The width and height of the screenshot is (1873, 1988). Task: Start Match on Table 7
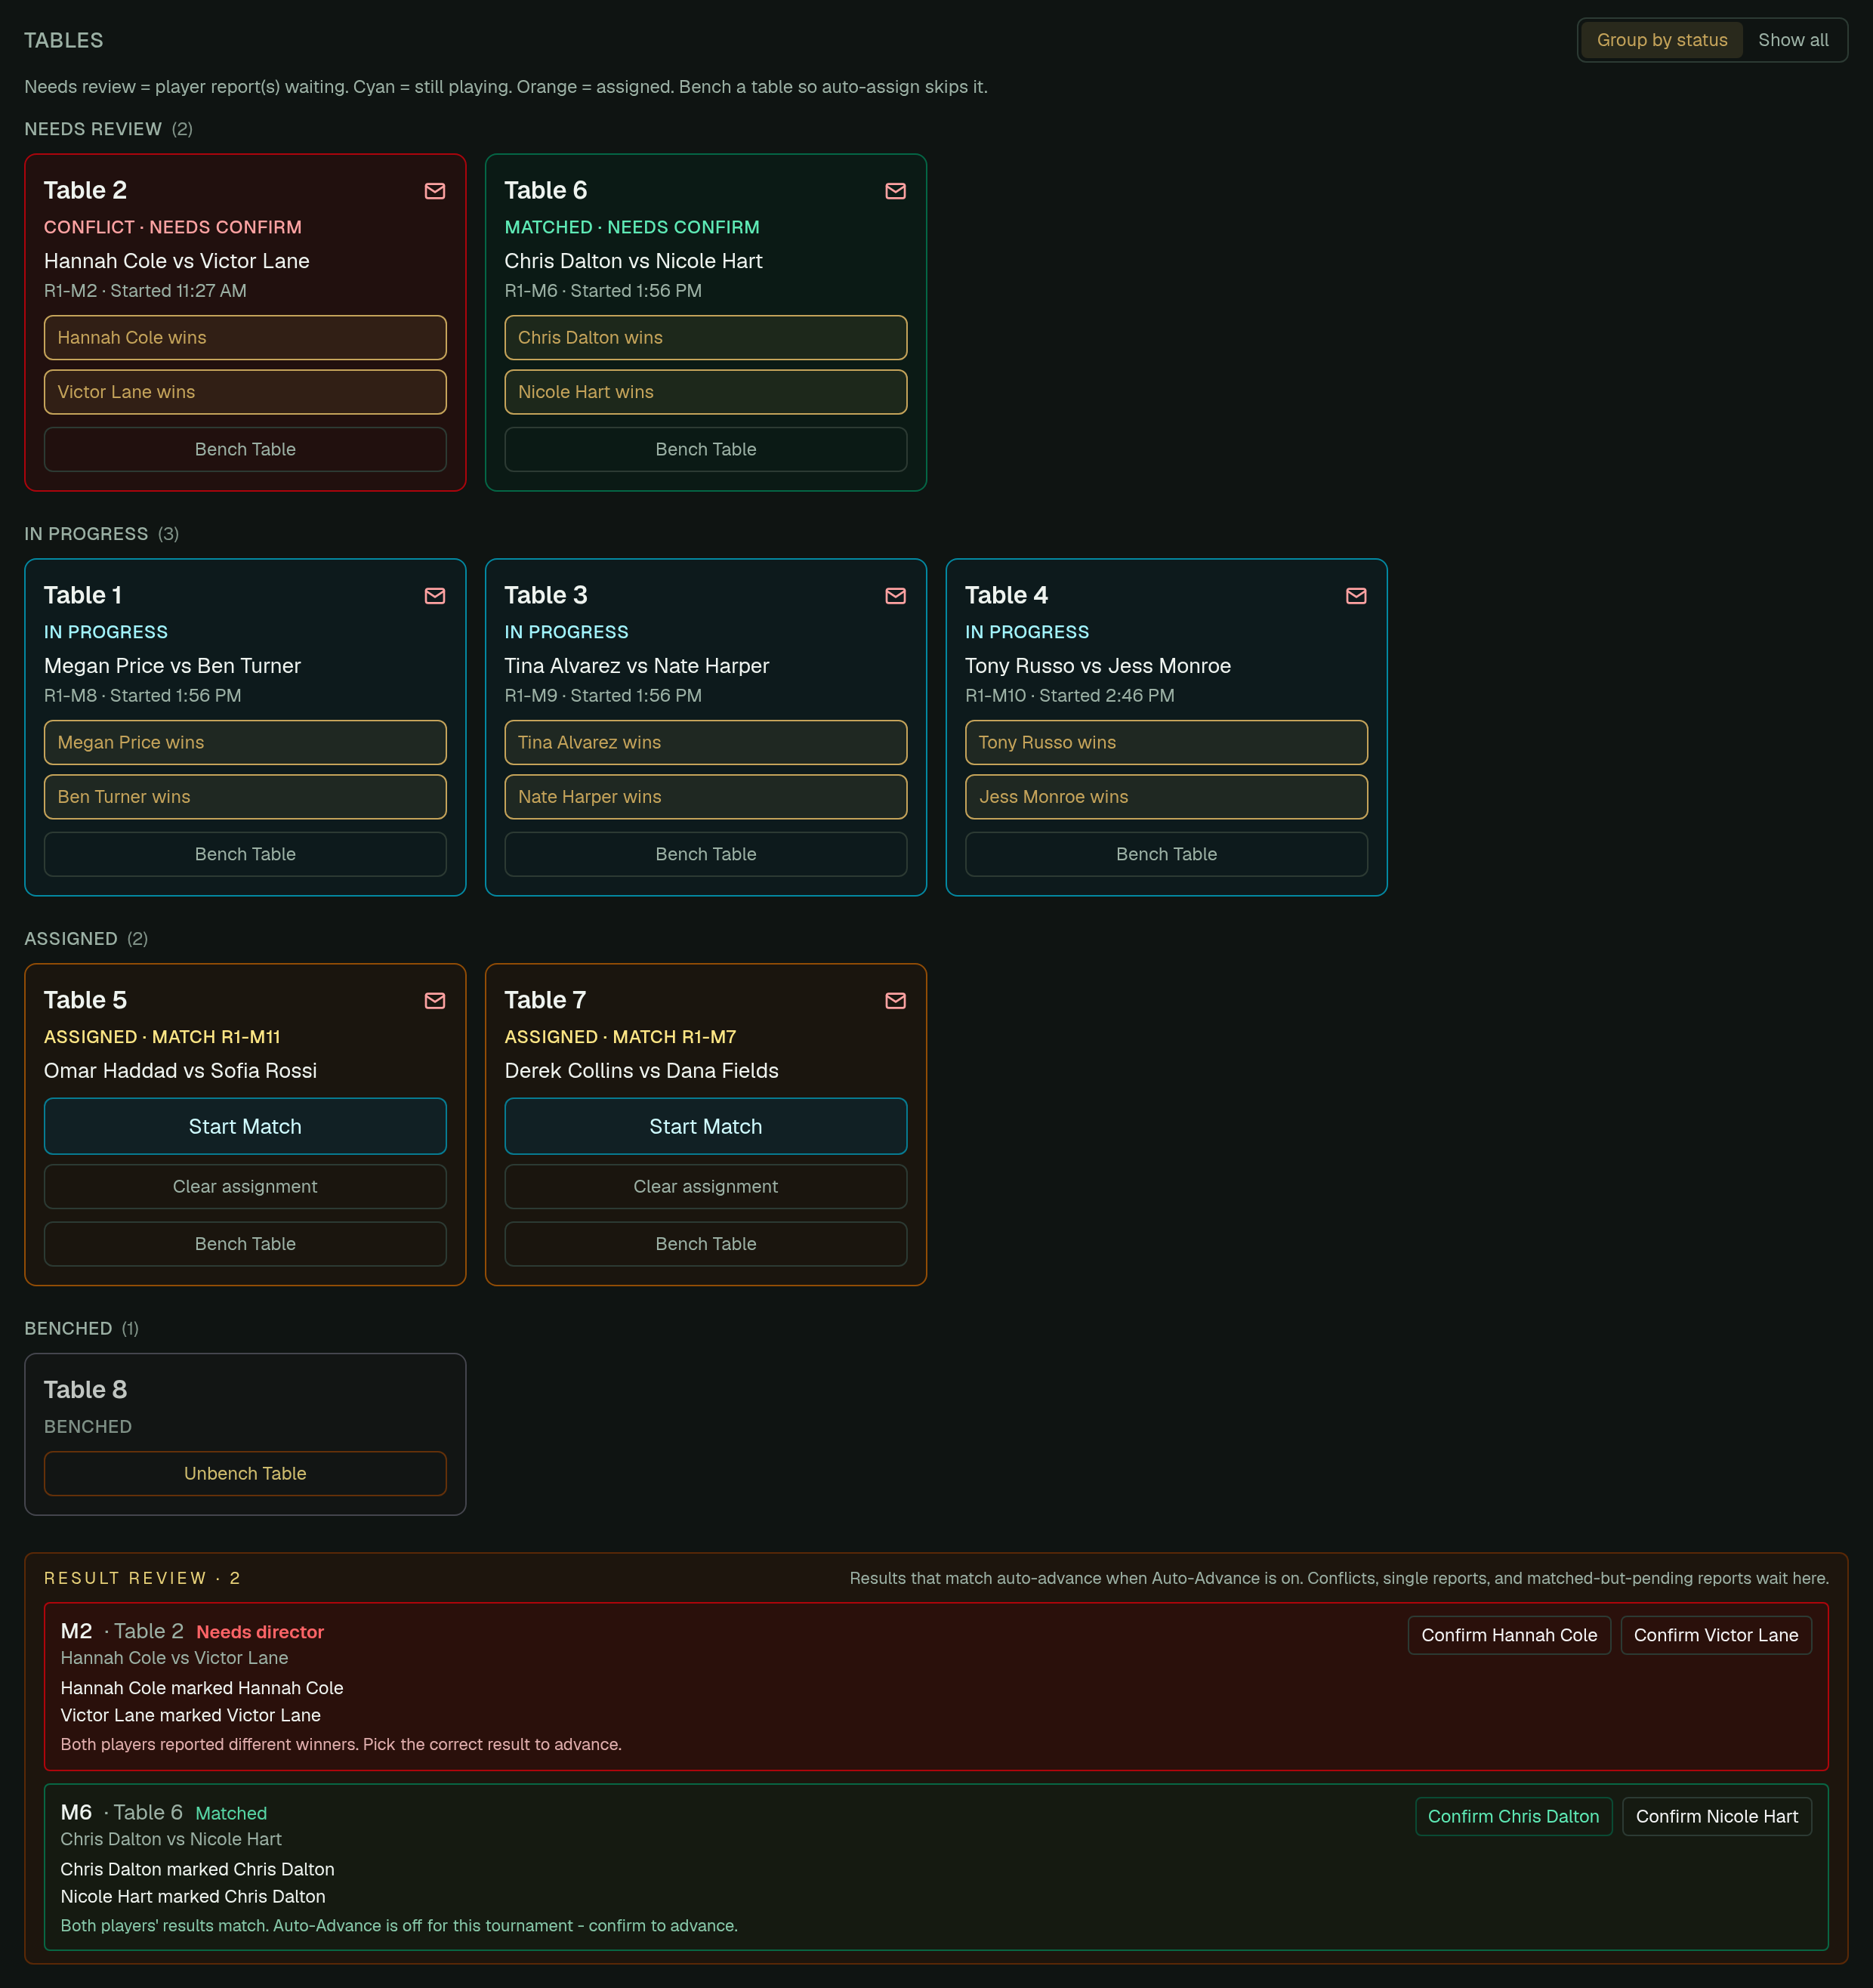click(x=706, y=1127)
